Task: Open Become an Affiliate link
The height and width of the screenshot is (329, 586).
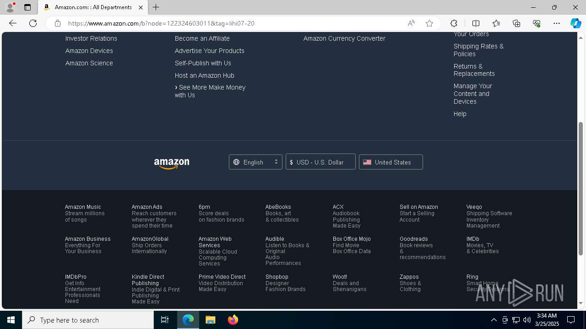Action: coord(202,38)
